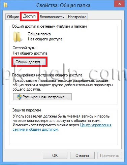Cancel changes with Отмена
This screenshot has width=127, height=165.
click(x=82, y=156)
